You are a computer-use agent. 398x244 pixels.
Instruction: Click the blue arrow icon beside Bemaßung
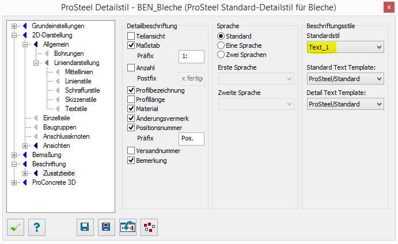[x=25, y=155]
